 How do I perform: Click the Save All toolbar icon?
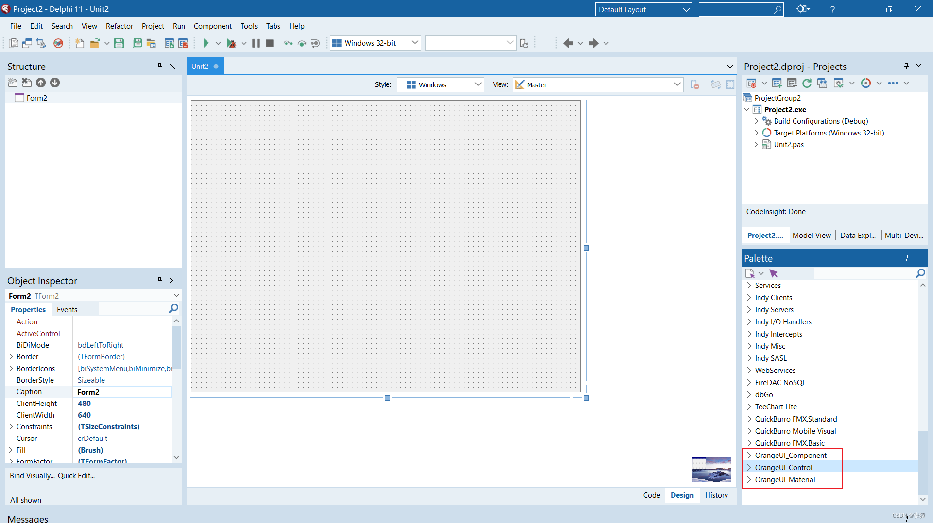tap(138, 43)
